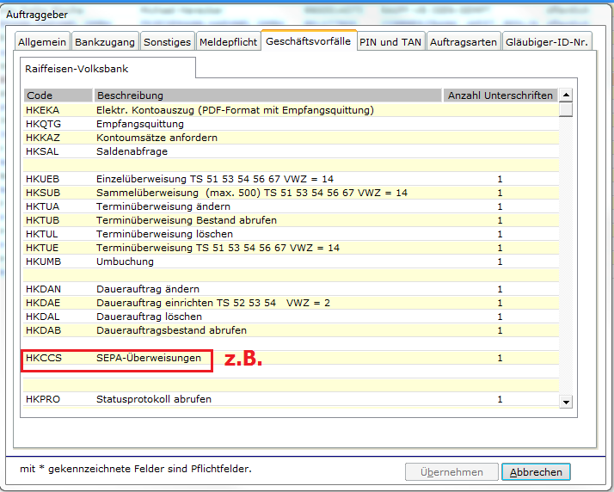Open the Gläubiger-ID-Nr. tab
The width and height of the screenshot is (614, 492).
coord(547,42)
